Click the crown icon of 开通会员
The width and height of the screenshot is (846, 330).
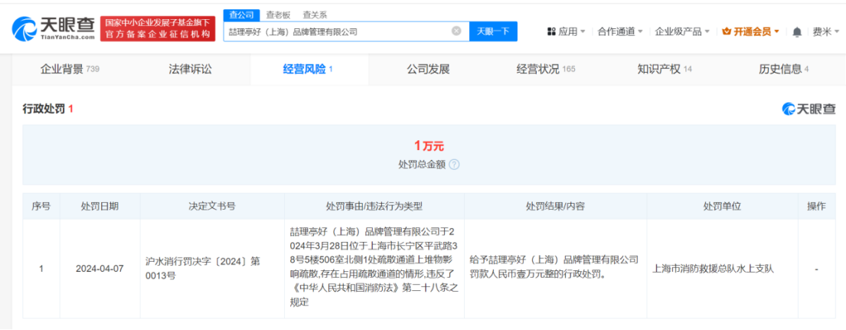[x=726, y=32]
